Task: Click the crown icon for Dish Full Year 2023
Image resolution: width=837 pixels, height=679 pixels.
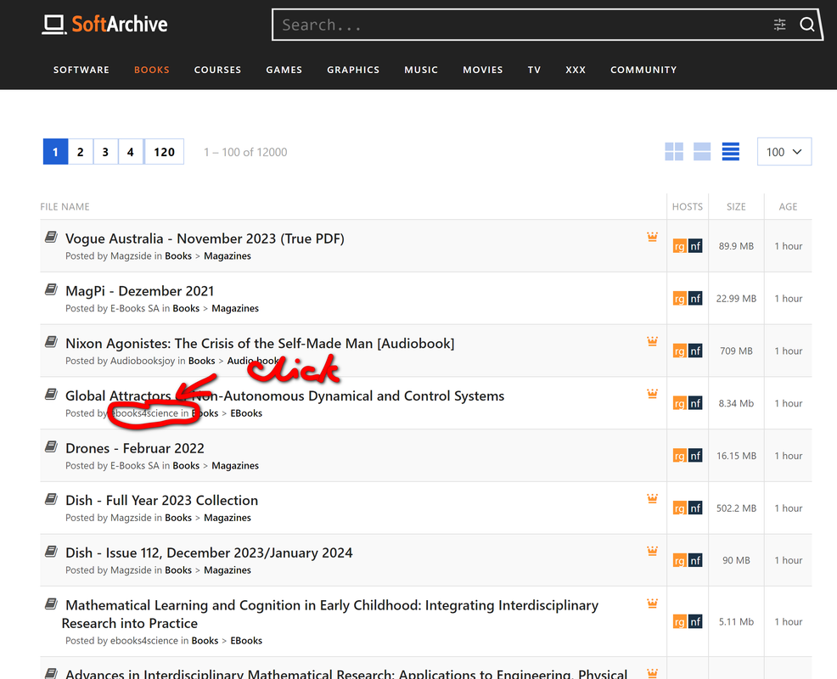Action: 652,498
